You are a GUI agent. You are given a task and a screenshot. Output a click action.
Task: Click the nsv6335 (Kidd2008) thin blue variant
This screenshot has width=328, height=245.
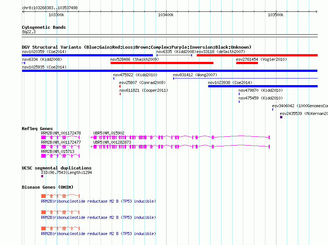click(x=174, y=55)
